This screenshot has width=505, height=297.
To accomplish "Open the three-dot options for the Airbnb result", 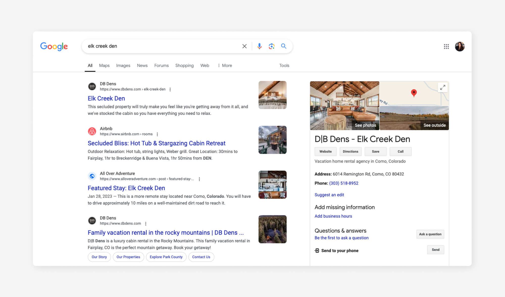I will click(157, 134).
